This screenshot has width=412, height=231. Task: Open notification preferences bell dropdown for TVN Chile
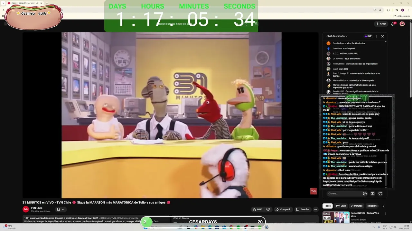(x=61, y=210)
